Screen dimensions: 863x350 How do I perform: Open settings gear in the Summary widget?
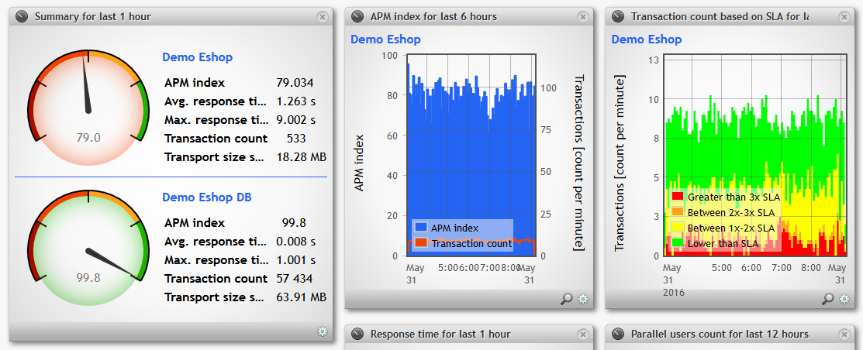point(323,332)
